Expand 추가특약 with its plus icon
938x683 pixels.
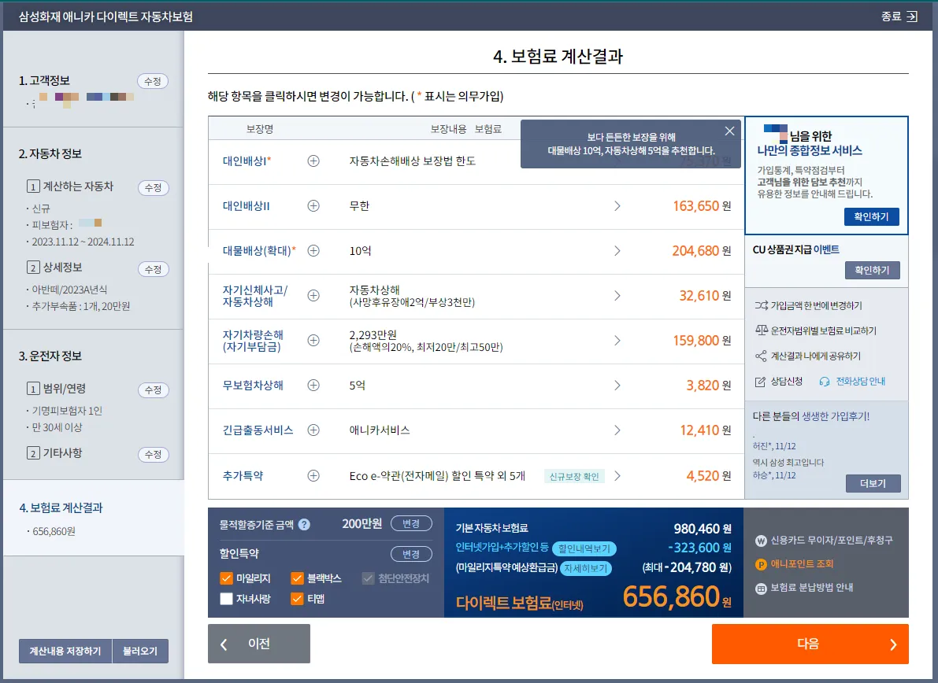[x=313, y=476]
